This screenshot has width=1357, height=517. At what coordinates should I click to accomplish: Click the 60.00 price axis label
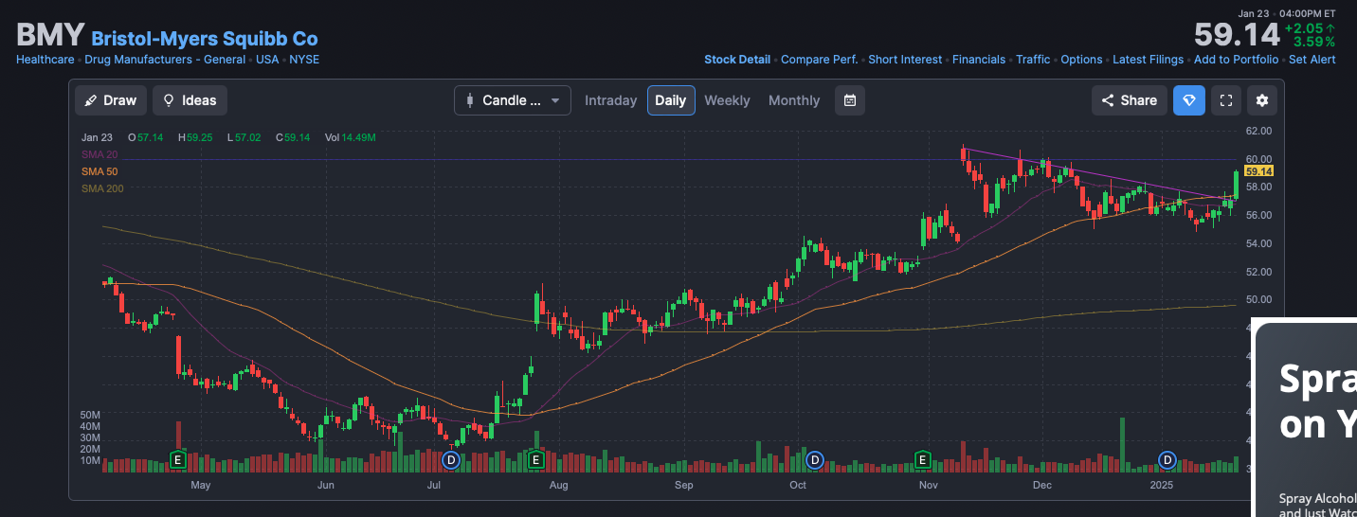click(1258, 159)
